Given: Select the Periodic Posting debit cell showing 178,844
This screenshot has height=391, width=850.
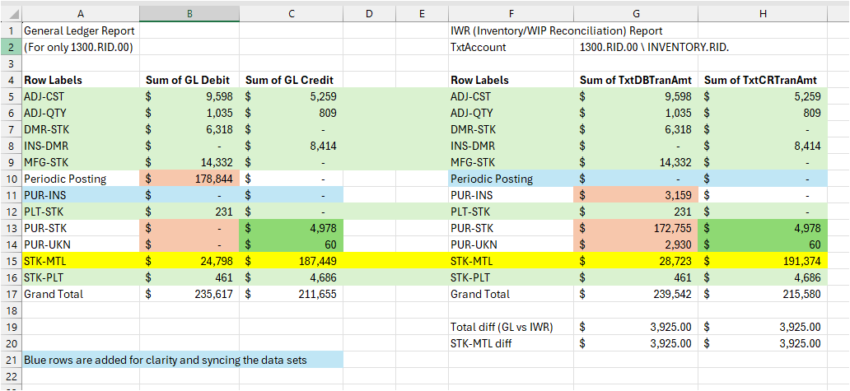Looking at the screenshot, I should pos(189,179).
